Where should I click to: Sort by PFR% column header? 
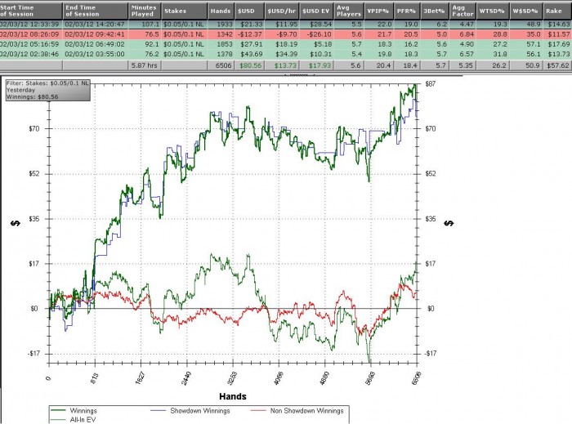click(407, 11)
